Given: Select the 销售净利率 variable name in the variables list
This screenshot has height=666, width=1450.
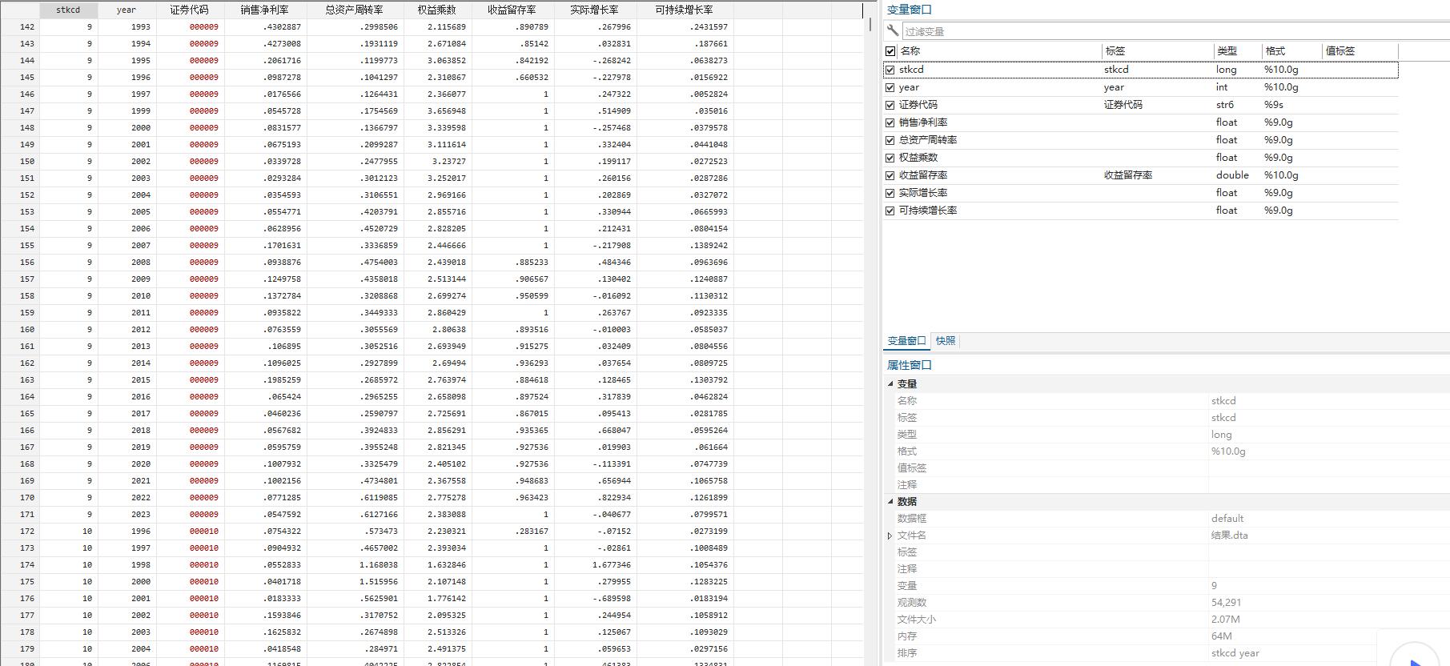Looking at the screenshot, I should pyautogui.click(x=923, y=122).
